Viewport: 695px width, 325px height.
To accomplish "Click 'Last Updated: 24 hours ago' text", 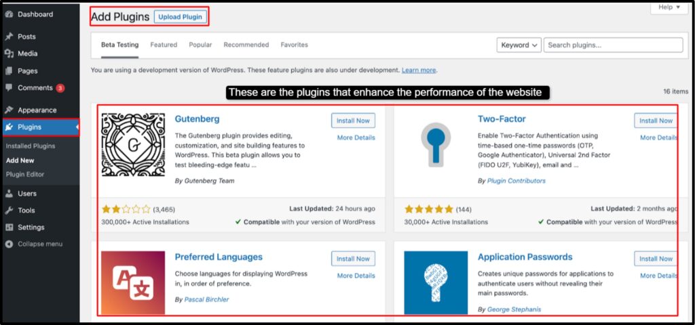I will (x=333, y=209).
